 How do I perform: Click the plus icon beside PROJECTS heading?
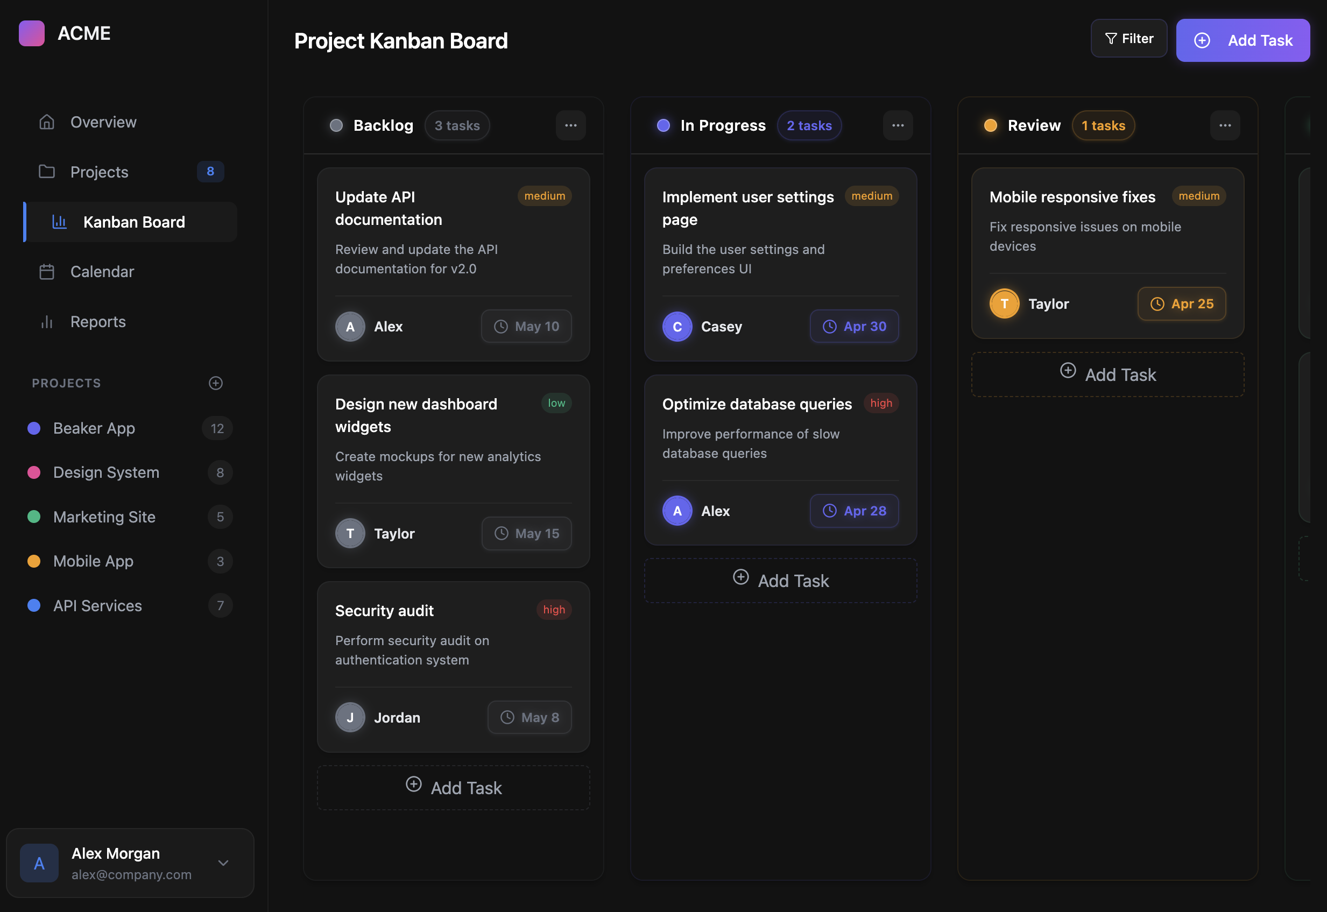(x=215, y=383)
